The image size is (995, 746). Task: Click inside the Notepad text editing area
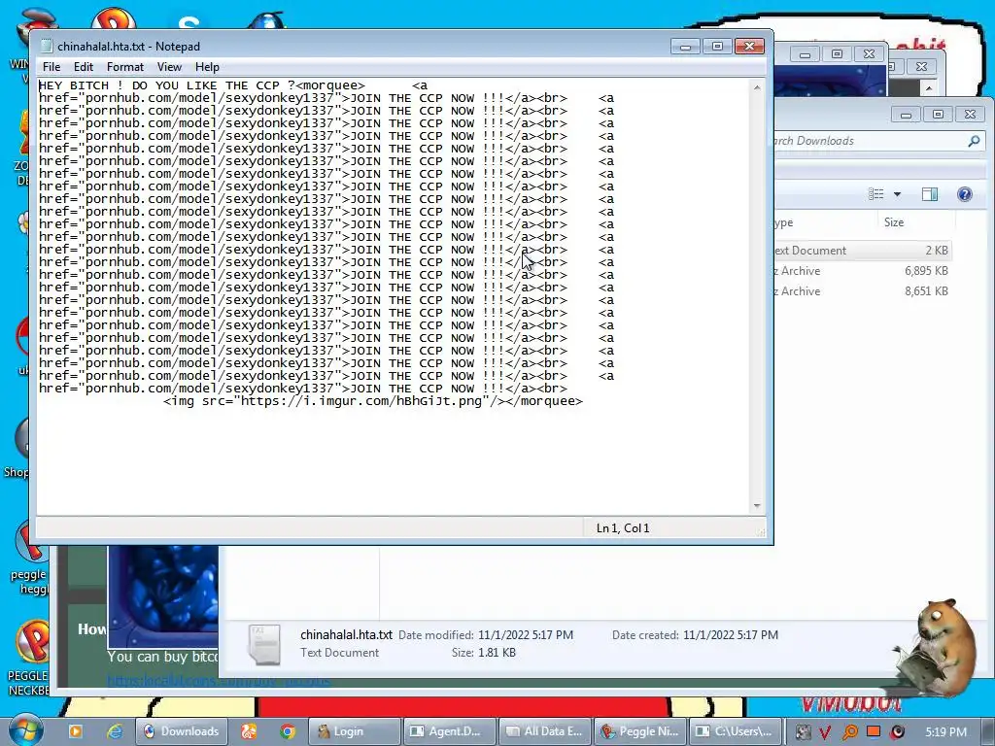pos(394,297)
